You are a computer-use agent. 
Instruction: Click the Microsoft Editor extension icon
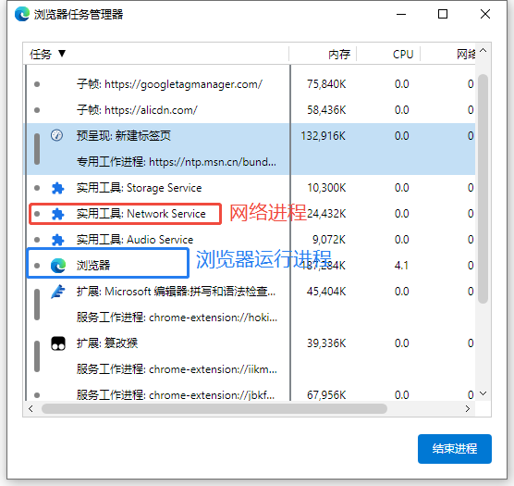(58, 292)
